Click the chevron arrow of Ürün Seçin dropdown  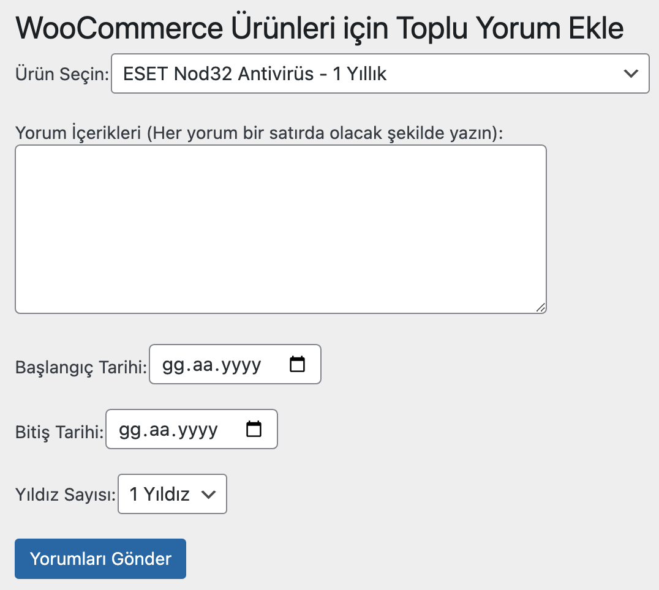(x=631, y=73)
